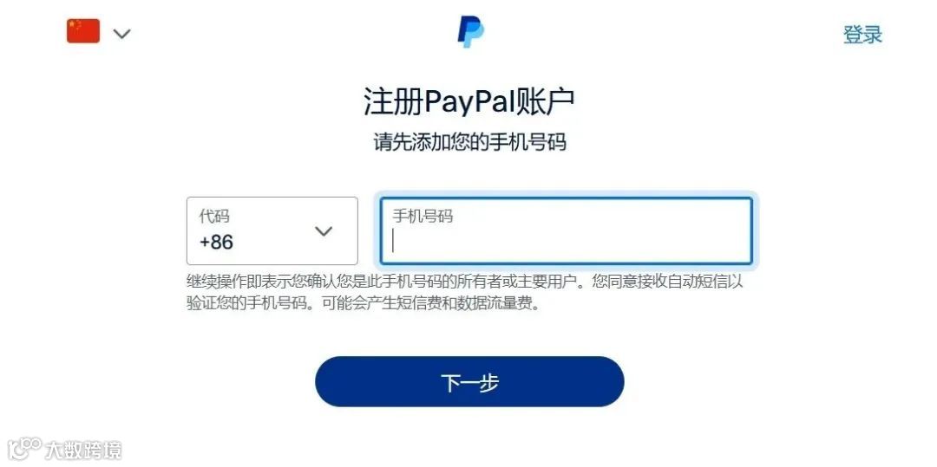Click the blue 下一步 next button

click(469, 382)
